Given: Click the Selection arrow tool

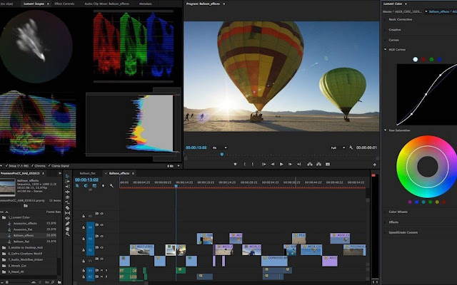Looking at the screenshot, I should (x=68, y=177).
